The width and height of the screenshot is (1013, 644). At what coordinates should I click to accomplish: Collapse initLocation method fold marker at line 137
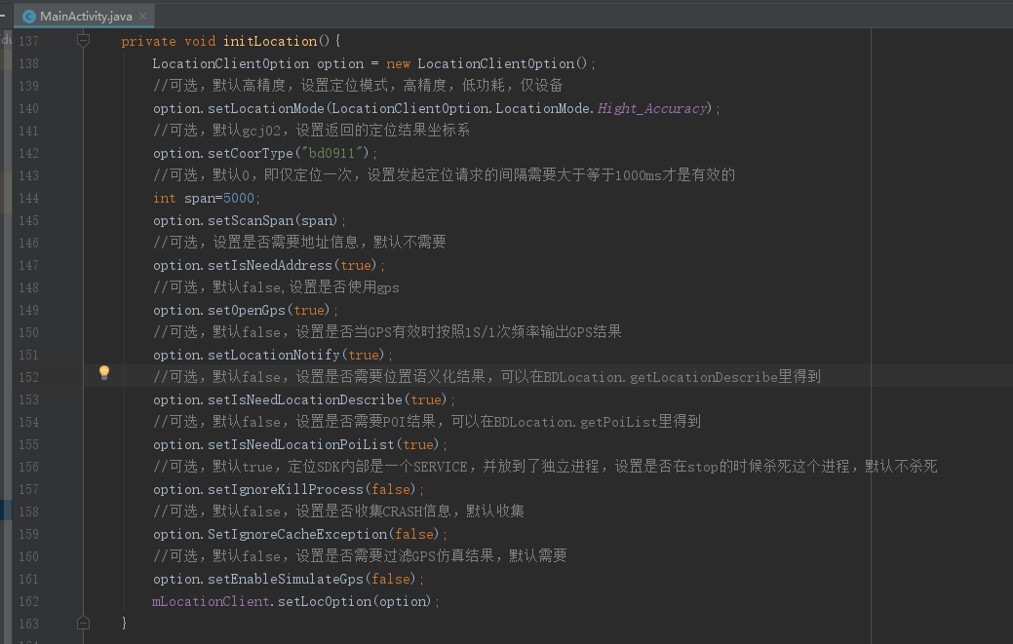tap(83, 41)
